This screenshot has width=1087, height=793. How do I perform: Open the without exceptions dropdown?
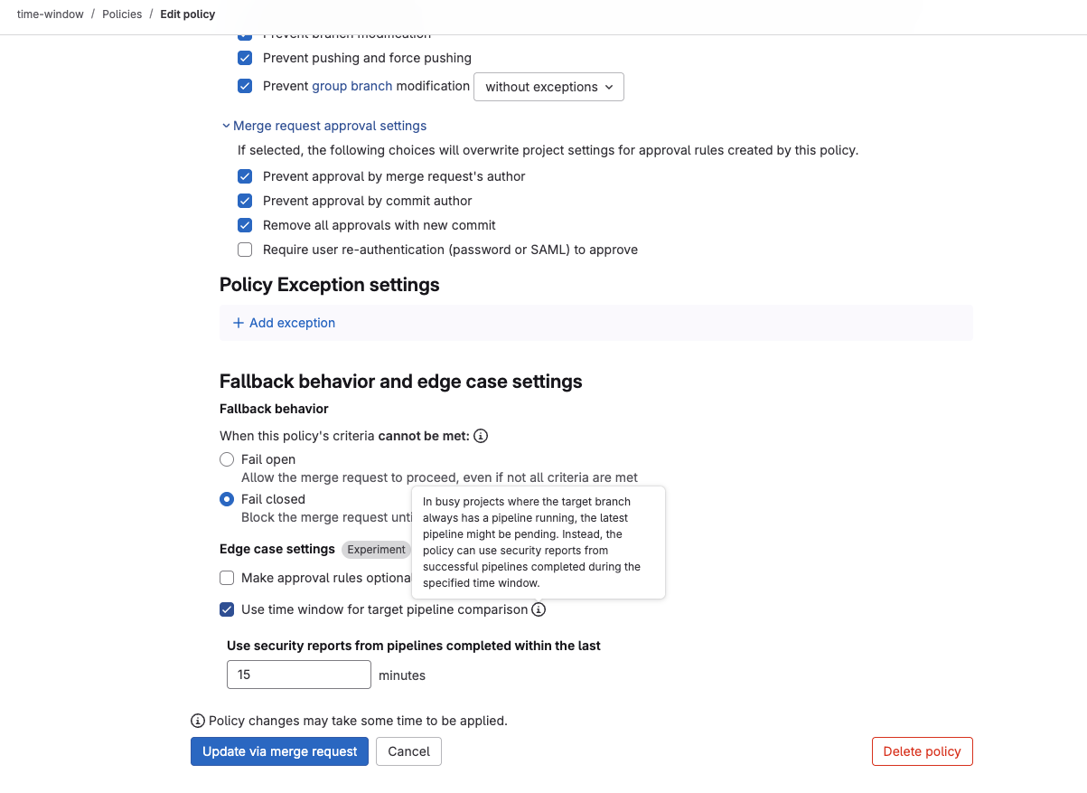click(x=548, y=87)
